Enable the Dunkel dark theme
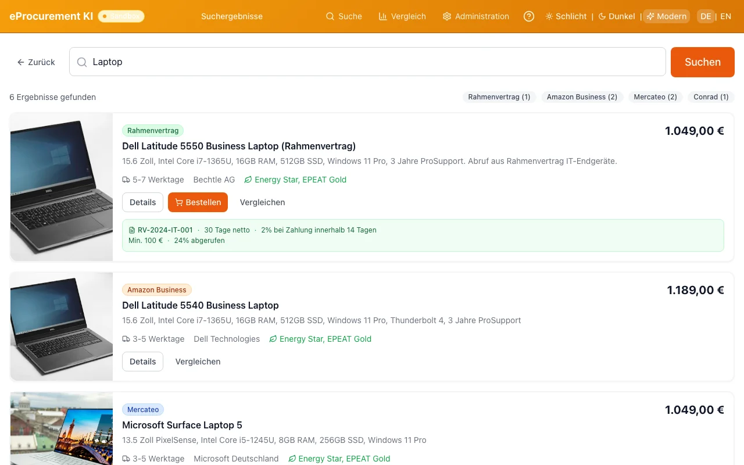Image resolution: width=744 pixels, height=465 pixels. click(617, 16)
